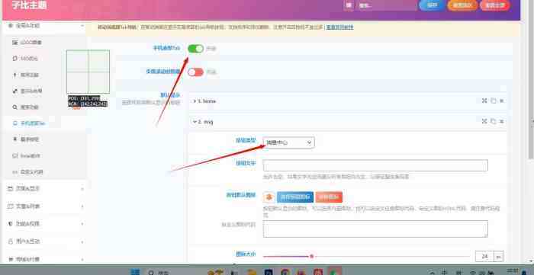Screen dimensions: 534x275
Task: Open the sidebar item below SEO优化
Action: (x=26, y=75)
